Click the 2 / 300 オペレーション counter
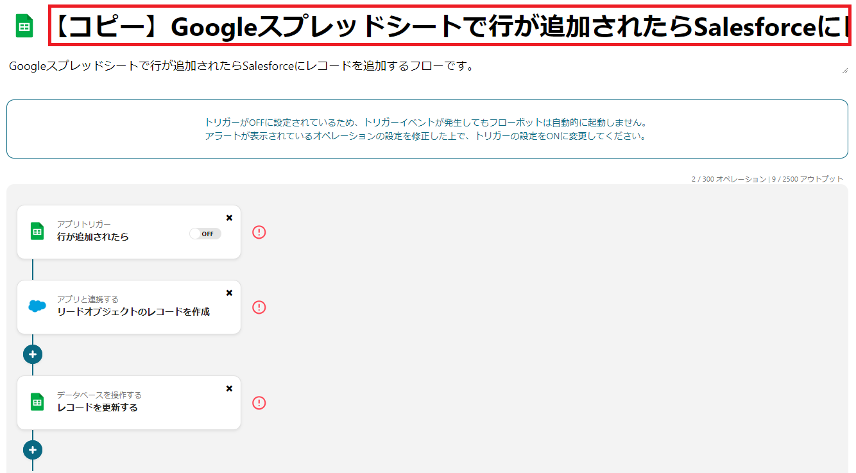Viewport: 856px width, 473px height. click(729, 179)
